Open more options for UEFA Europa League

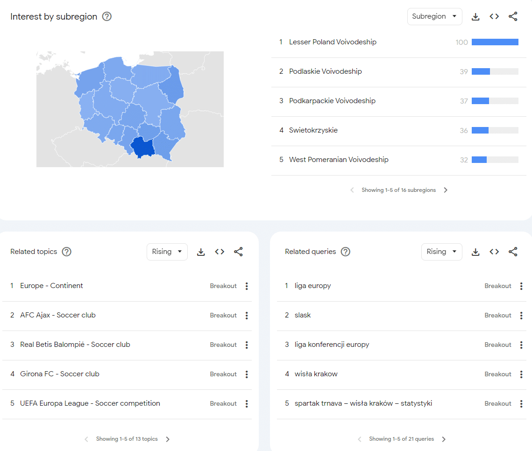pyautogui.click(x=247, y=403)
